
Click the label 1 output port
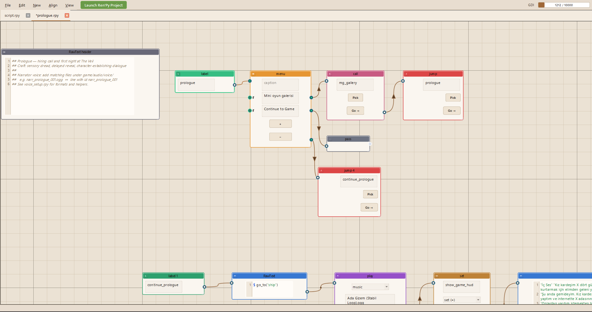pyautogui.click(x=204, y=287)
